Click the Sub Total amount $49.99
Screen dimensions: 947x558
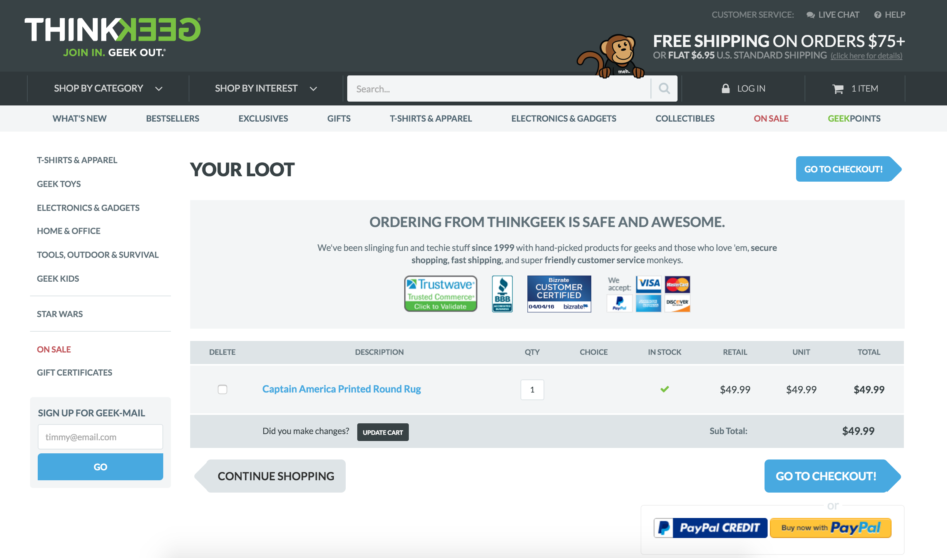click(858, 431)
